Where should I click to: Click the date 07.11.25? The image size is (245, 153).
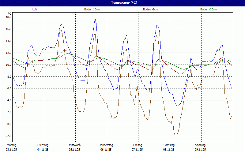pos(137,150)
